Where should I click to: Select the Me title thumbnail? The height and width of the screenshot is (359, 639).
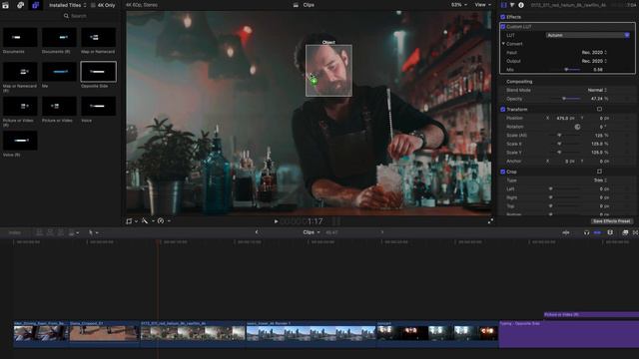tap(59, 72)
